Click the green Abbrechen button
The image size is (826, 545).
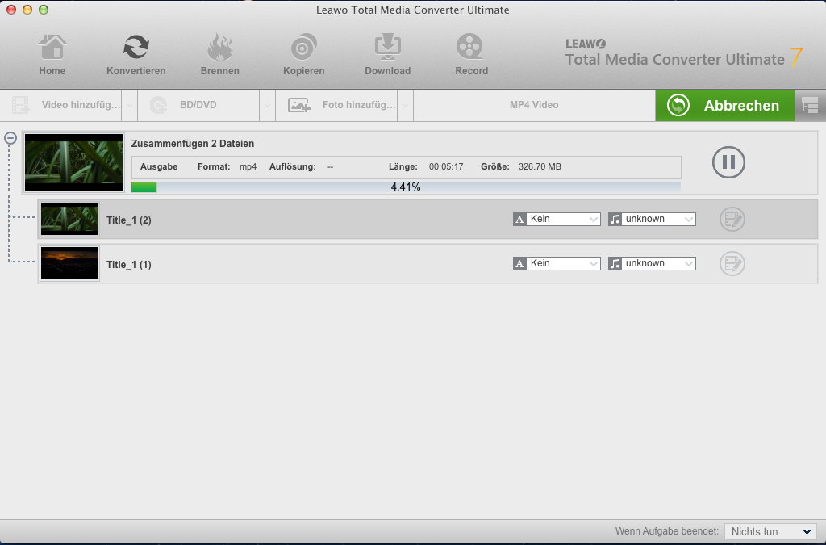click(x=725, y=106)
